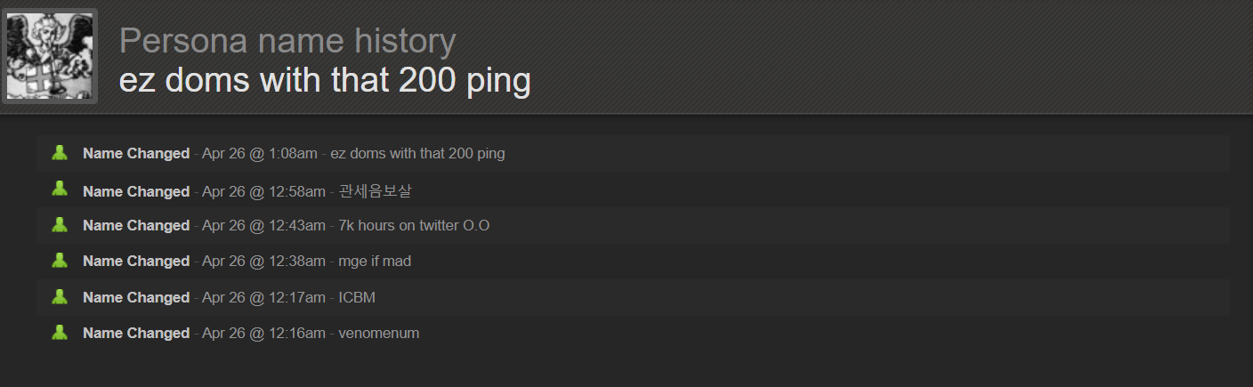Select the 'ICBM' name entry text
The image size is (1253, 387).
tap(357, 298)
